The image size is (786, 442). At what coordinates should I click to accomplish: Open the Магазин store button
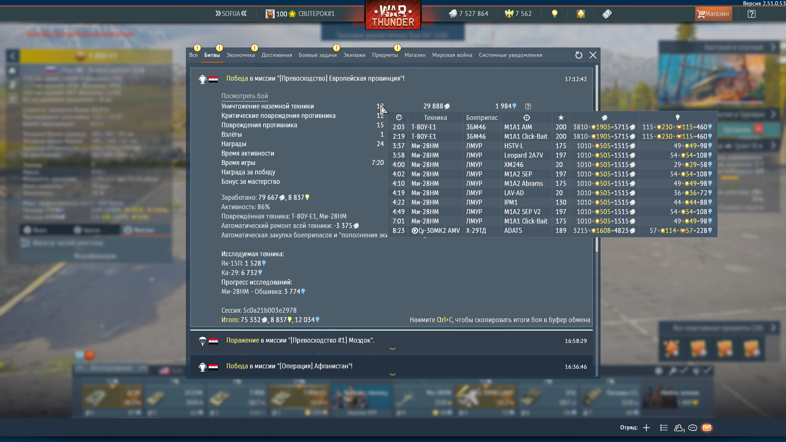coord(713,14)
